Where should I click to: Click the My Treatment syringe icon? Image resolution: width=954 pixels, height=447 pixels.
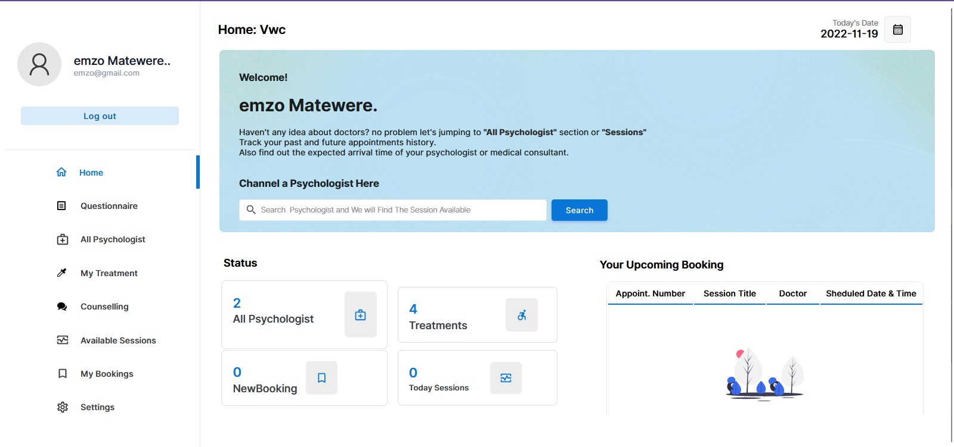click(62, 273)
